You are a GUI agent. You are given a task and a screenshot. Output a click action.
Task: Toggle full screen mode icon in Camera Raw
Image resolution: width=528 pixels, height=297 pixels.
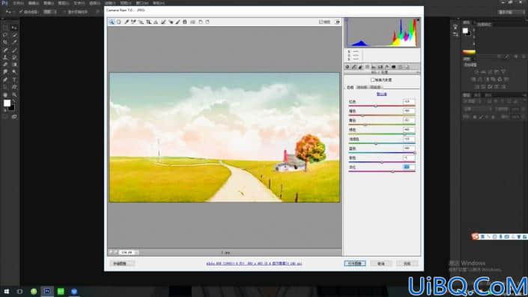tap(337, 22)
